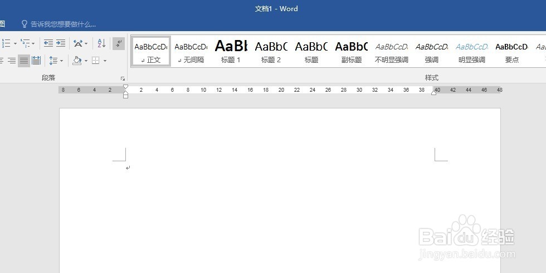This screenshot has height=273, width=546.
Task: Apply the 标题 2 style
Action: pos(271,52)
